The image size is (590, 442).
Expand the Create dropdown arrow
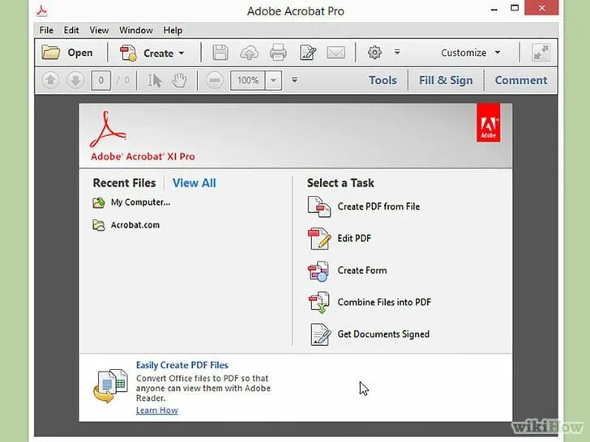(x=182, y=53)
